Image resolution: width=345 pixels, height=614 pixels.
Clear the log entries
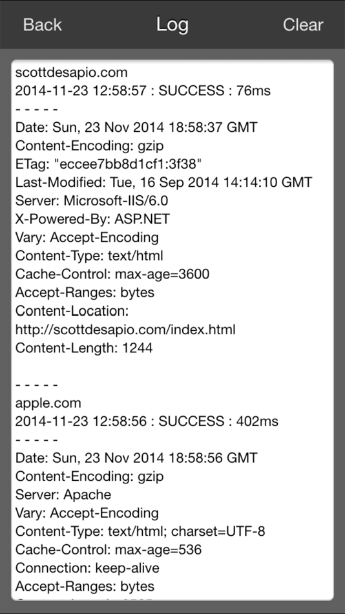point(303,25)
